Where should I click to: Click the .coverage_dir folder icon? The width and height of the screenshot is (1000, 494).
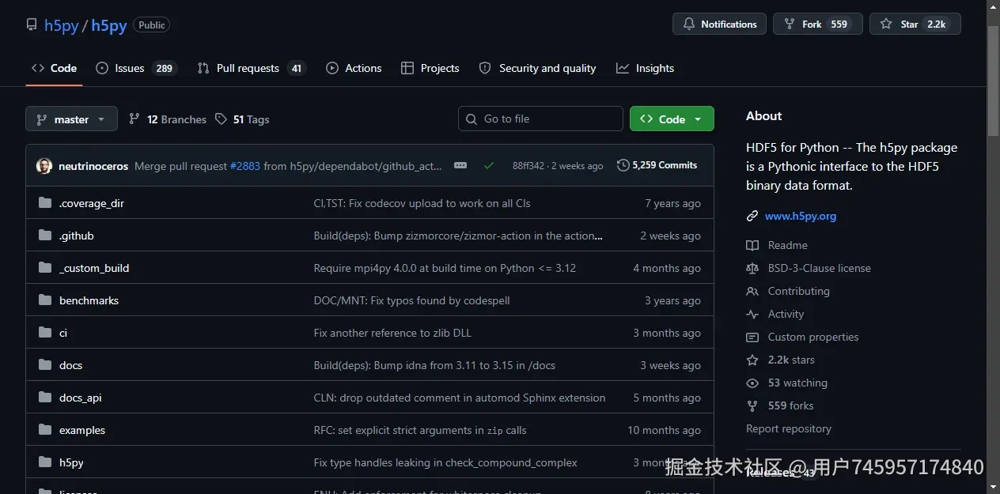coord(45,203)
